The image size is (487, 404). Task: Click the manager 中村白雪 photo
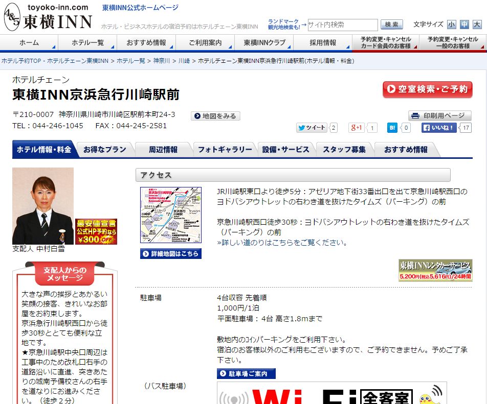coord(43,206)
